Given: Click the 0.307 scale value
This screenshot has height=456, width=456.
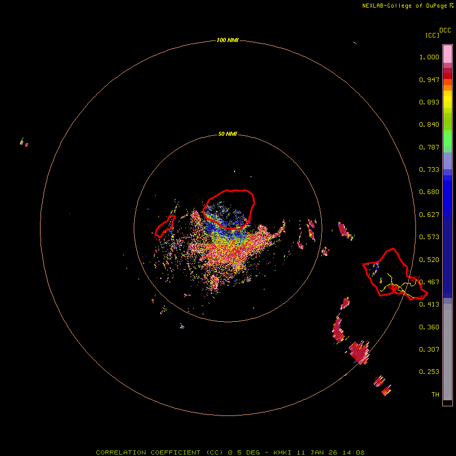Looking at the screenshot, I should tap(429, 350).
